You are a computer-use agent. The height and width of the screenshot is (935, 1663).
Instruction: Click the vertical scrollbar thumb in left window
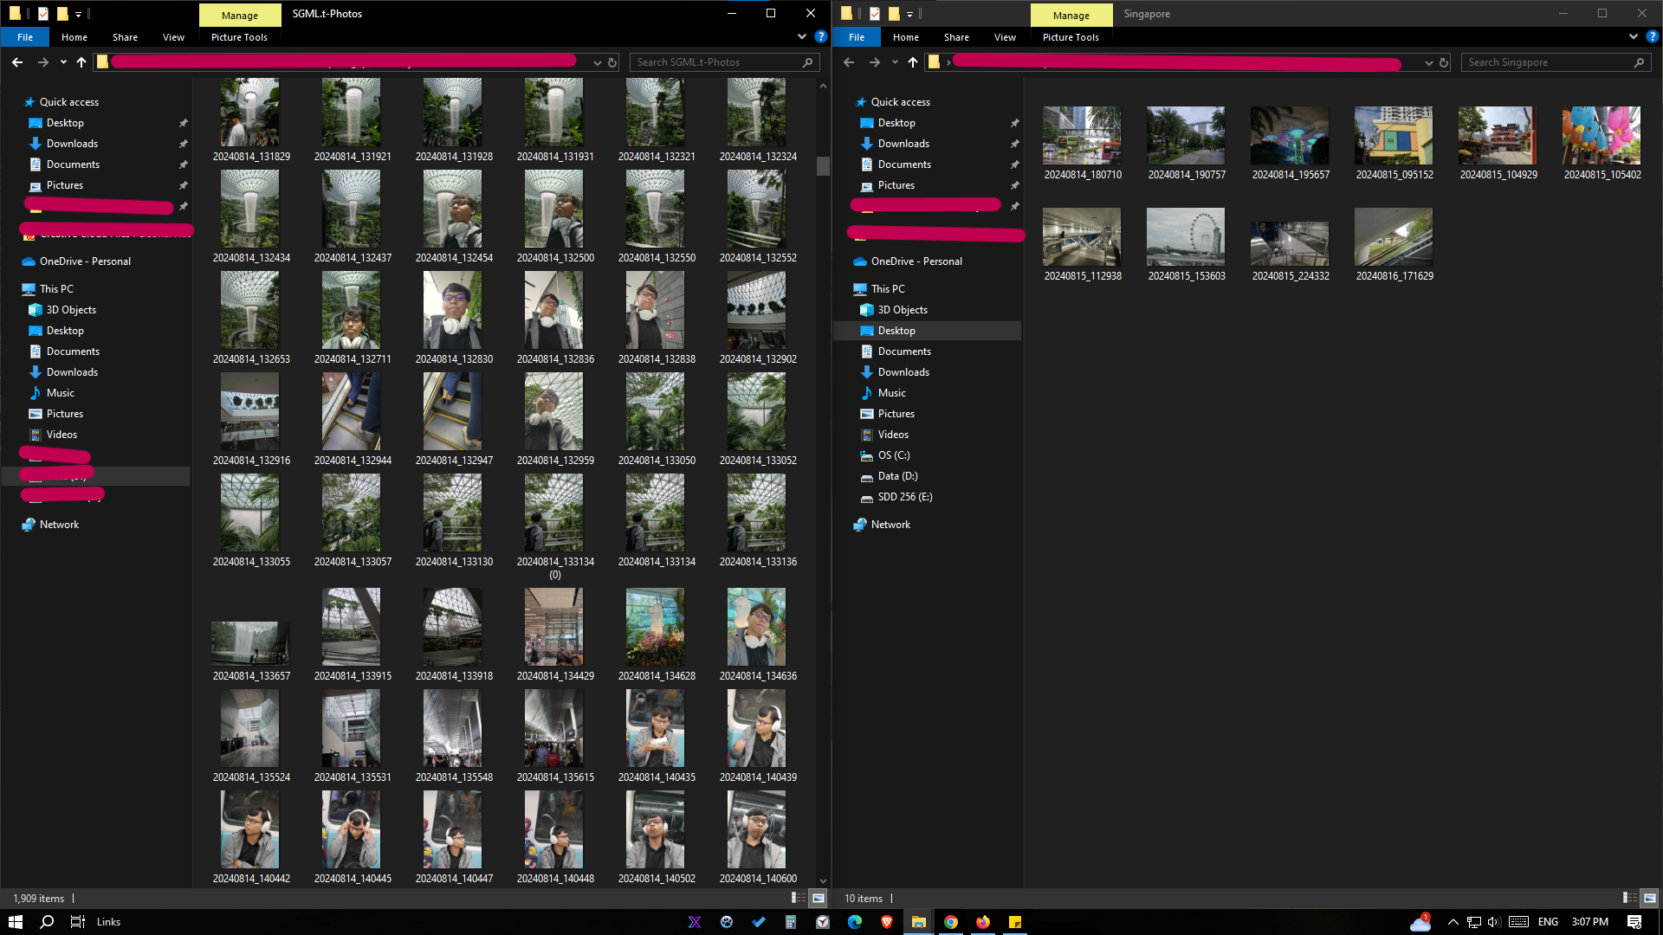click(823, 165)
